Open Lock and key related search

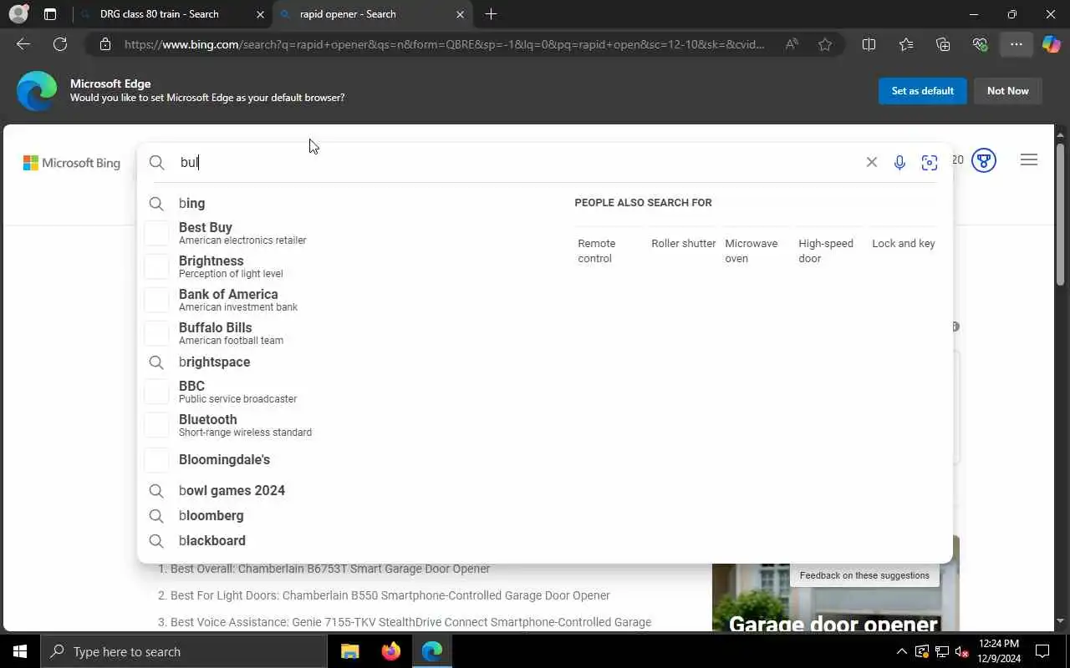[x=903, y=243]
